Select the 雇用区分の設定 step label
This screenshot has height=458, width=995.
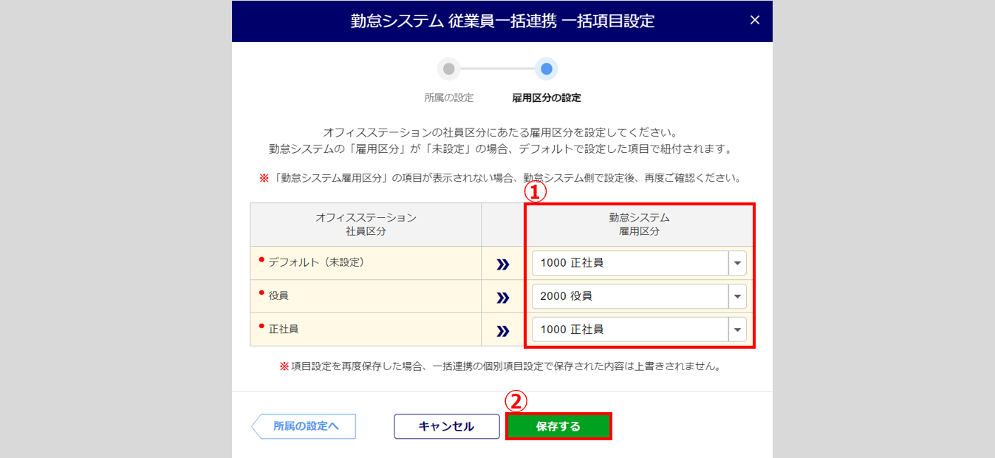(546, 98)
